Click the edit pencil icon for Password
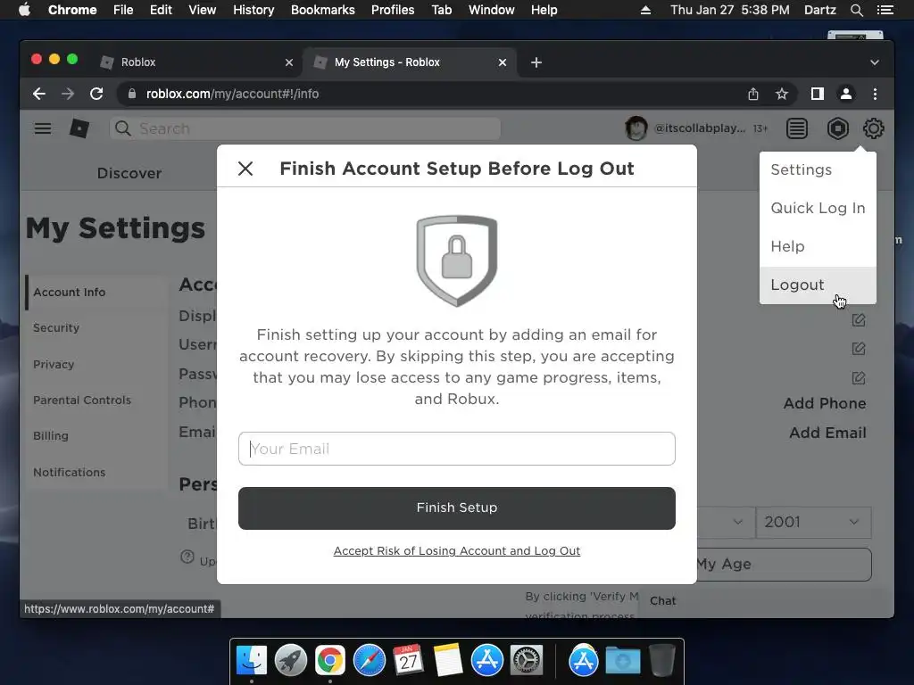Image resolution: width=914 pixels, height=685 pixels. (858, 378)
